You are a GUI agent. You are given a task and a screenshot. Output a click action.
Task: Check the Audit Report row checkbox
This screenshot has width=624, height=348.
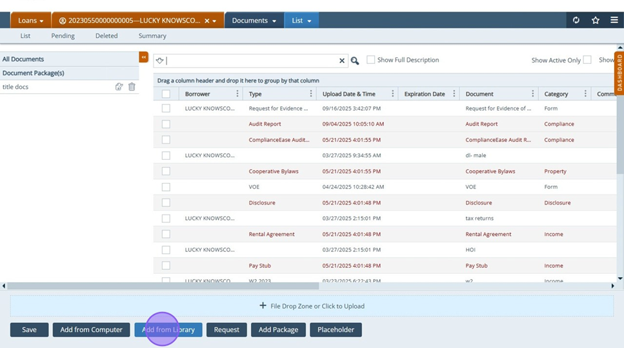point(166,124)
